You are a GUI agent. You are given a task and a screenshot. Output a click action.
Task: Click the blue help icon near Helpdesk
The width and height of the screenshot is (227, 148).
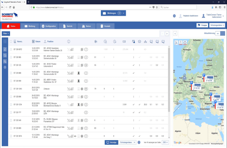[x=174, y=16]
